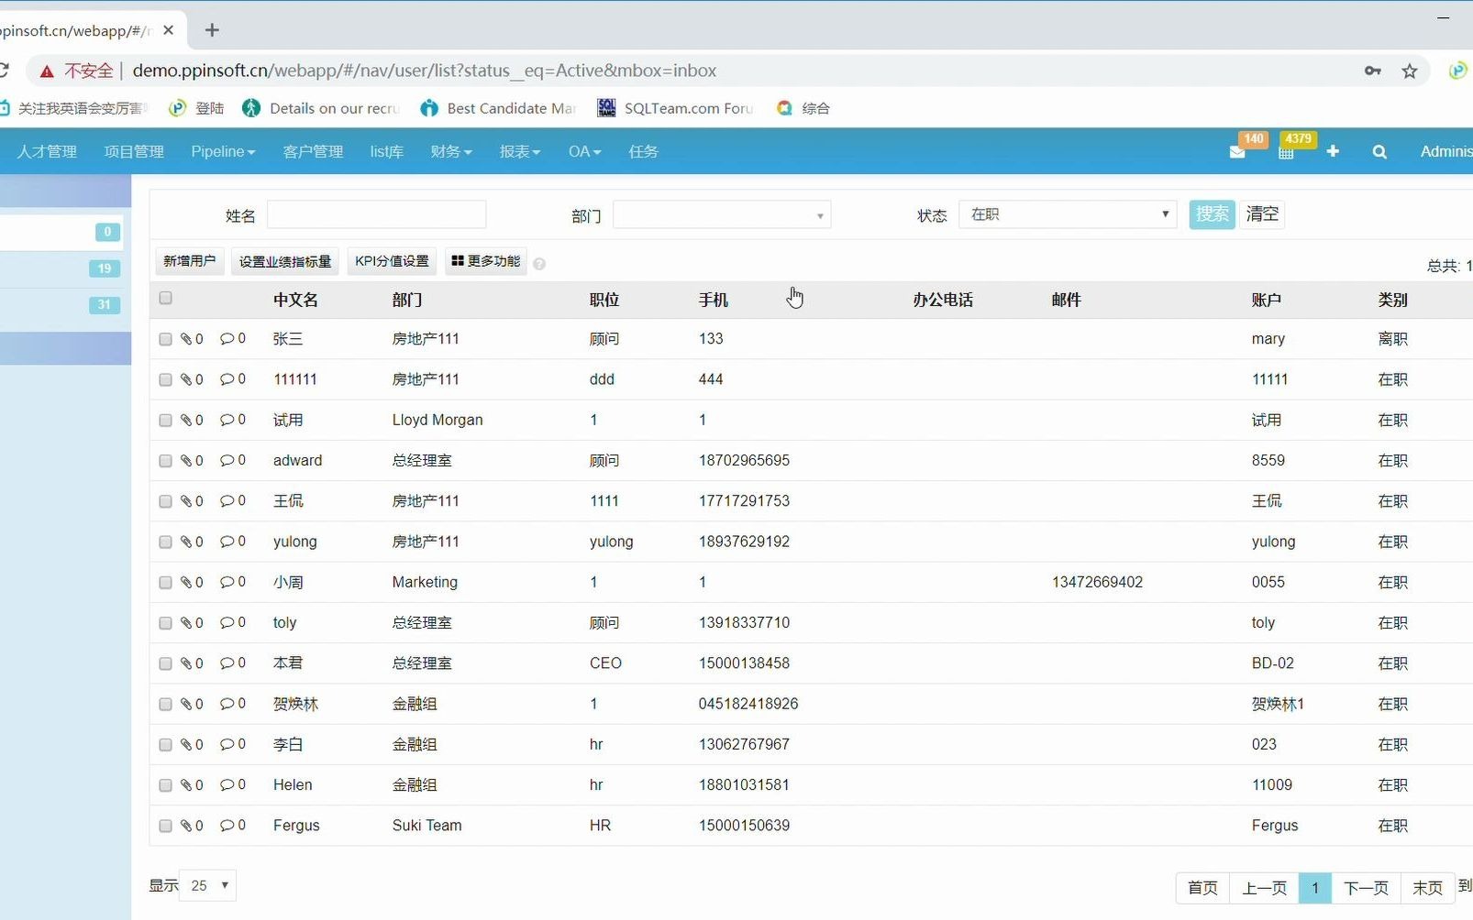Screen dimensions: 1473x920
Task: Go to 首页 first page
Action: click(1202, 888)
